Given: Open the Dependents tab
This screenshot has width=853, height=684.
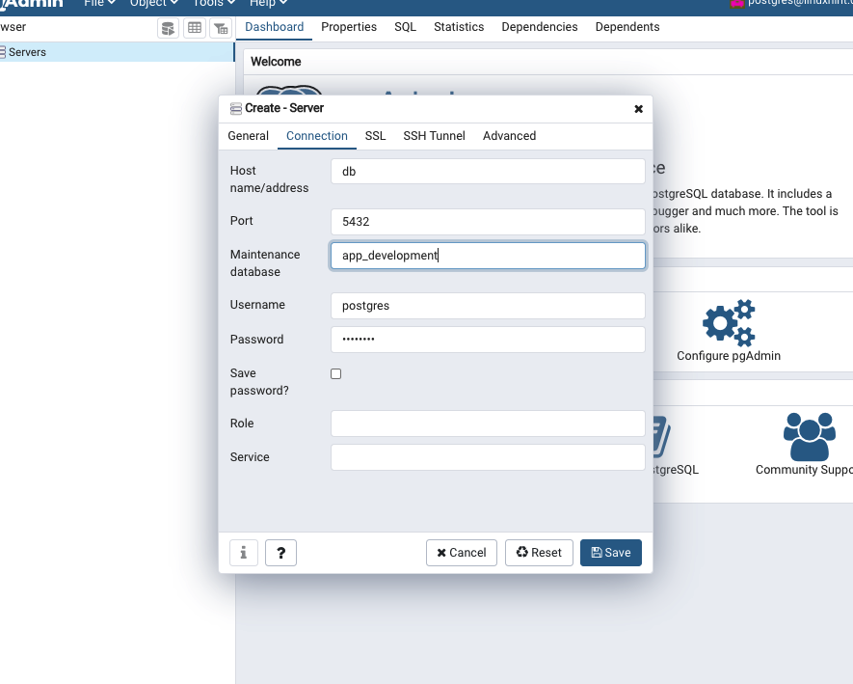Looking at the screenshot, I should click(627, 27).
